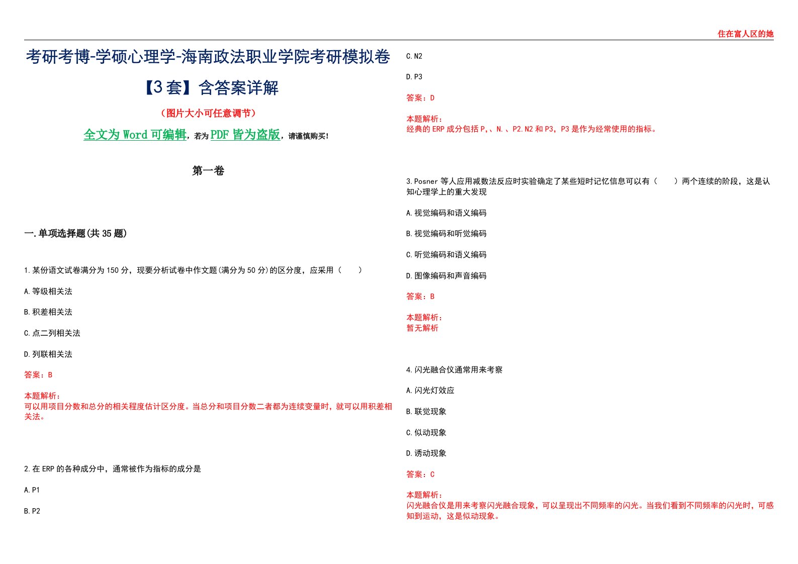
Task: Select option C.N2
Action: [x=414, y=56]
